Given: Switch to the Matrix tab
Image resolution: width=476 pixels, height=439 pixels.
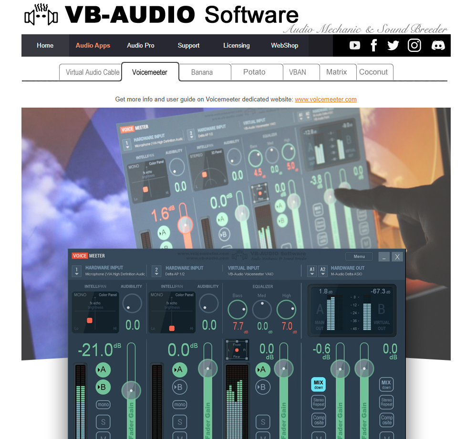Looking at the screenshot, I should coord(338,72).
